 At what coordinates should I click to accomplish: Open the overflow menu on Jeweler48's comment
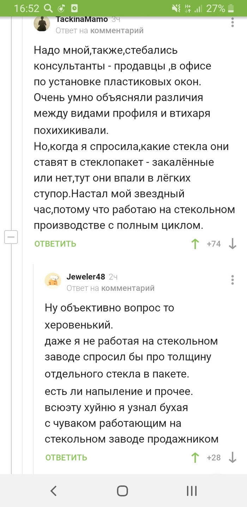click(233, 280)
